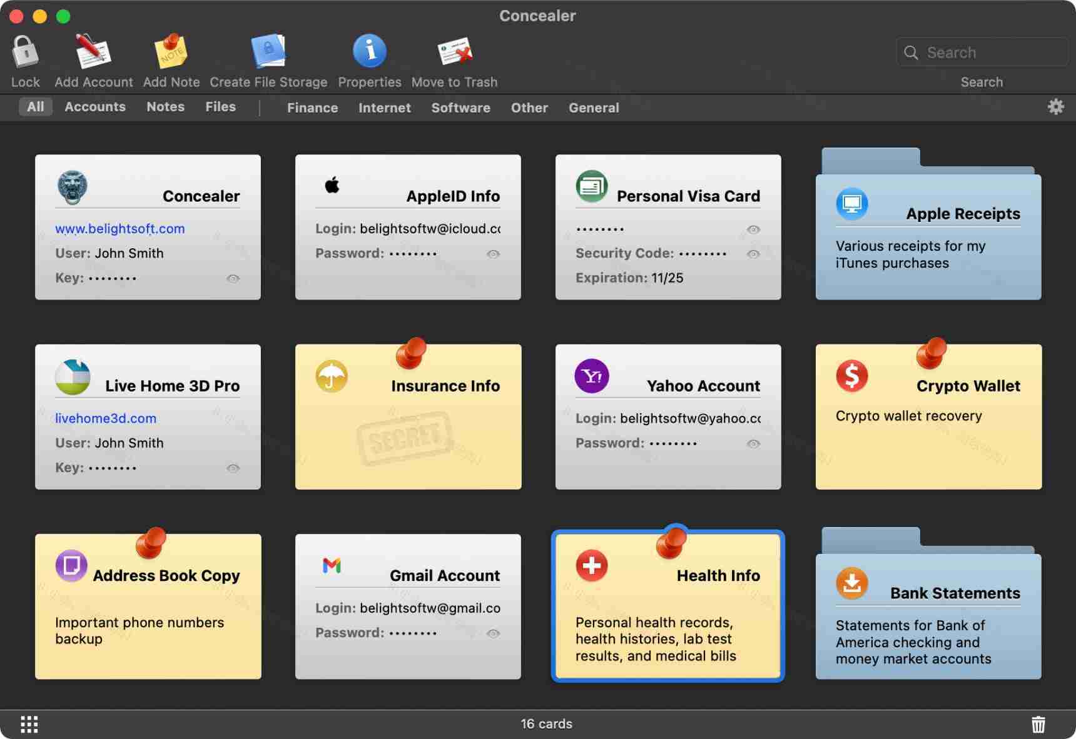
Task: Reveal the Yahoo Account password
Action: [x=753, y=444]
